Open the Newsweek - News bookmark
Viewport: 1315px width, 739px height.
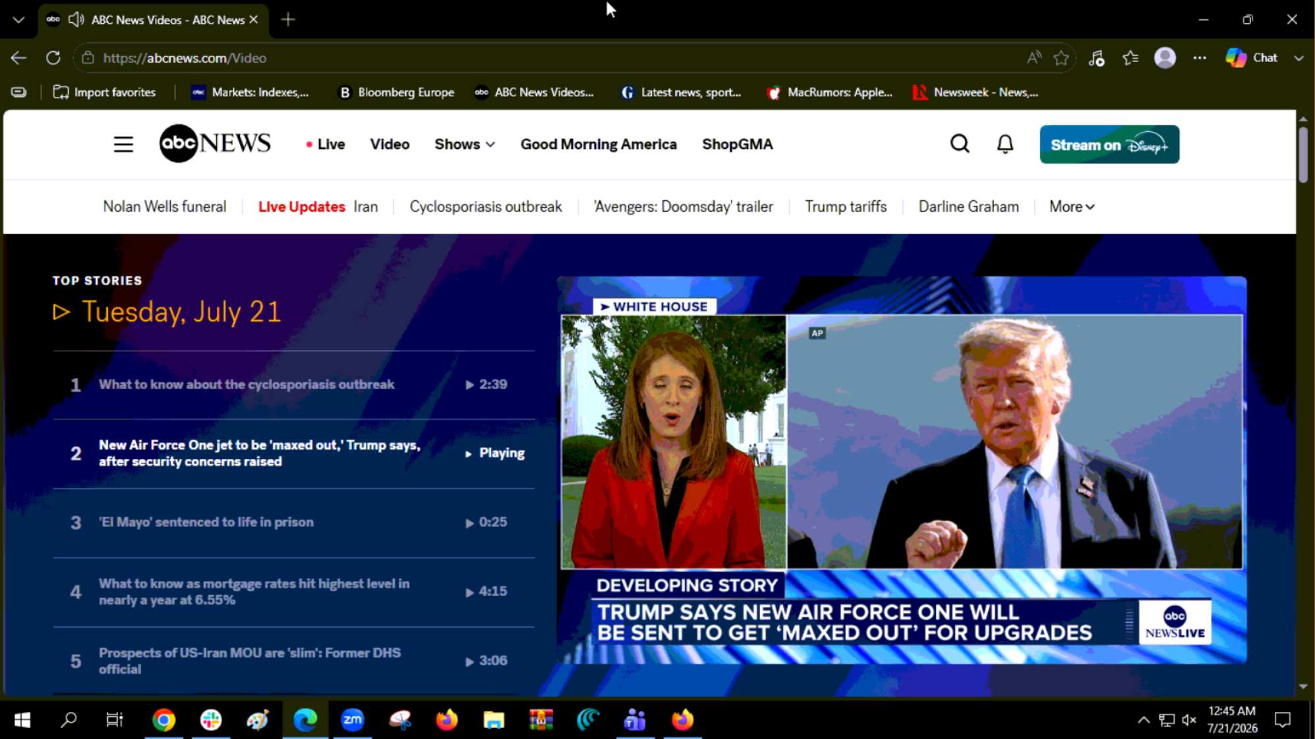tap(976, 92)
